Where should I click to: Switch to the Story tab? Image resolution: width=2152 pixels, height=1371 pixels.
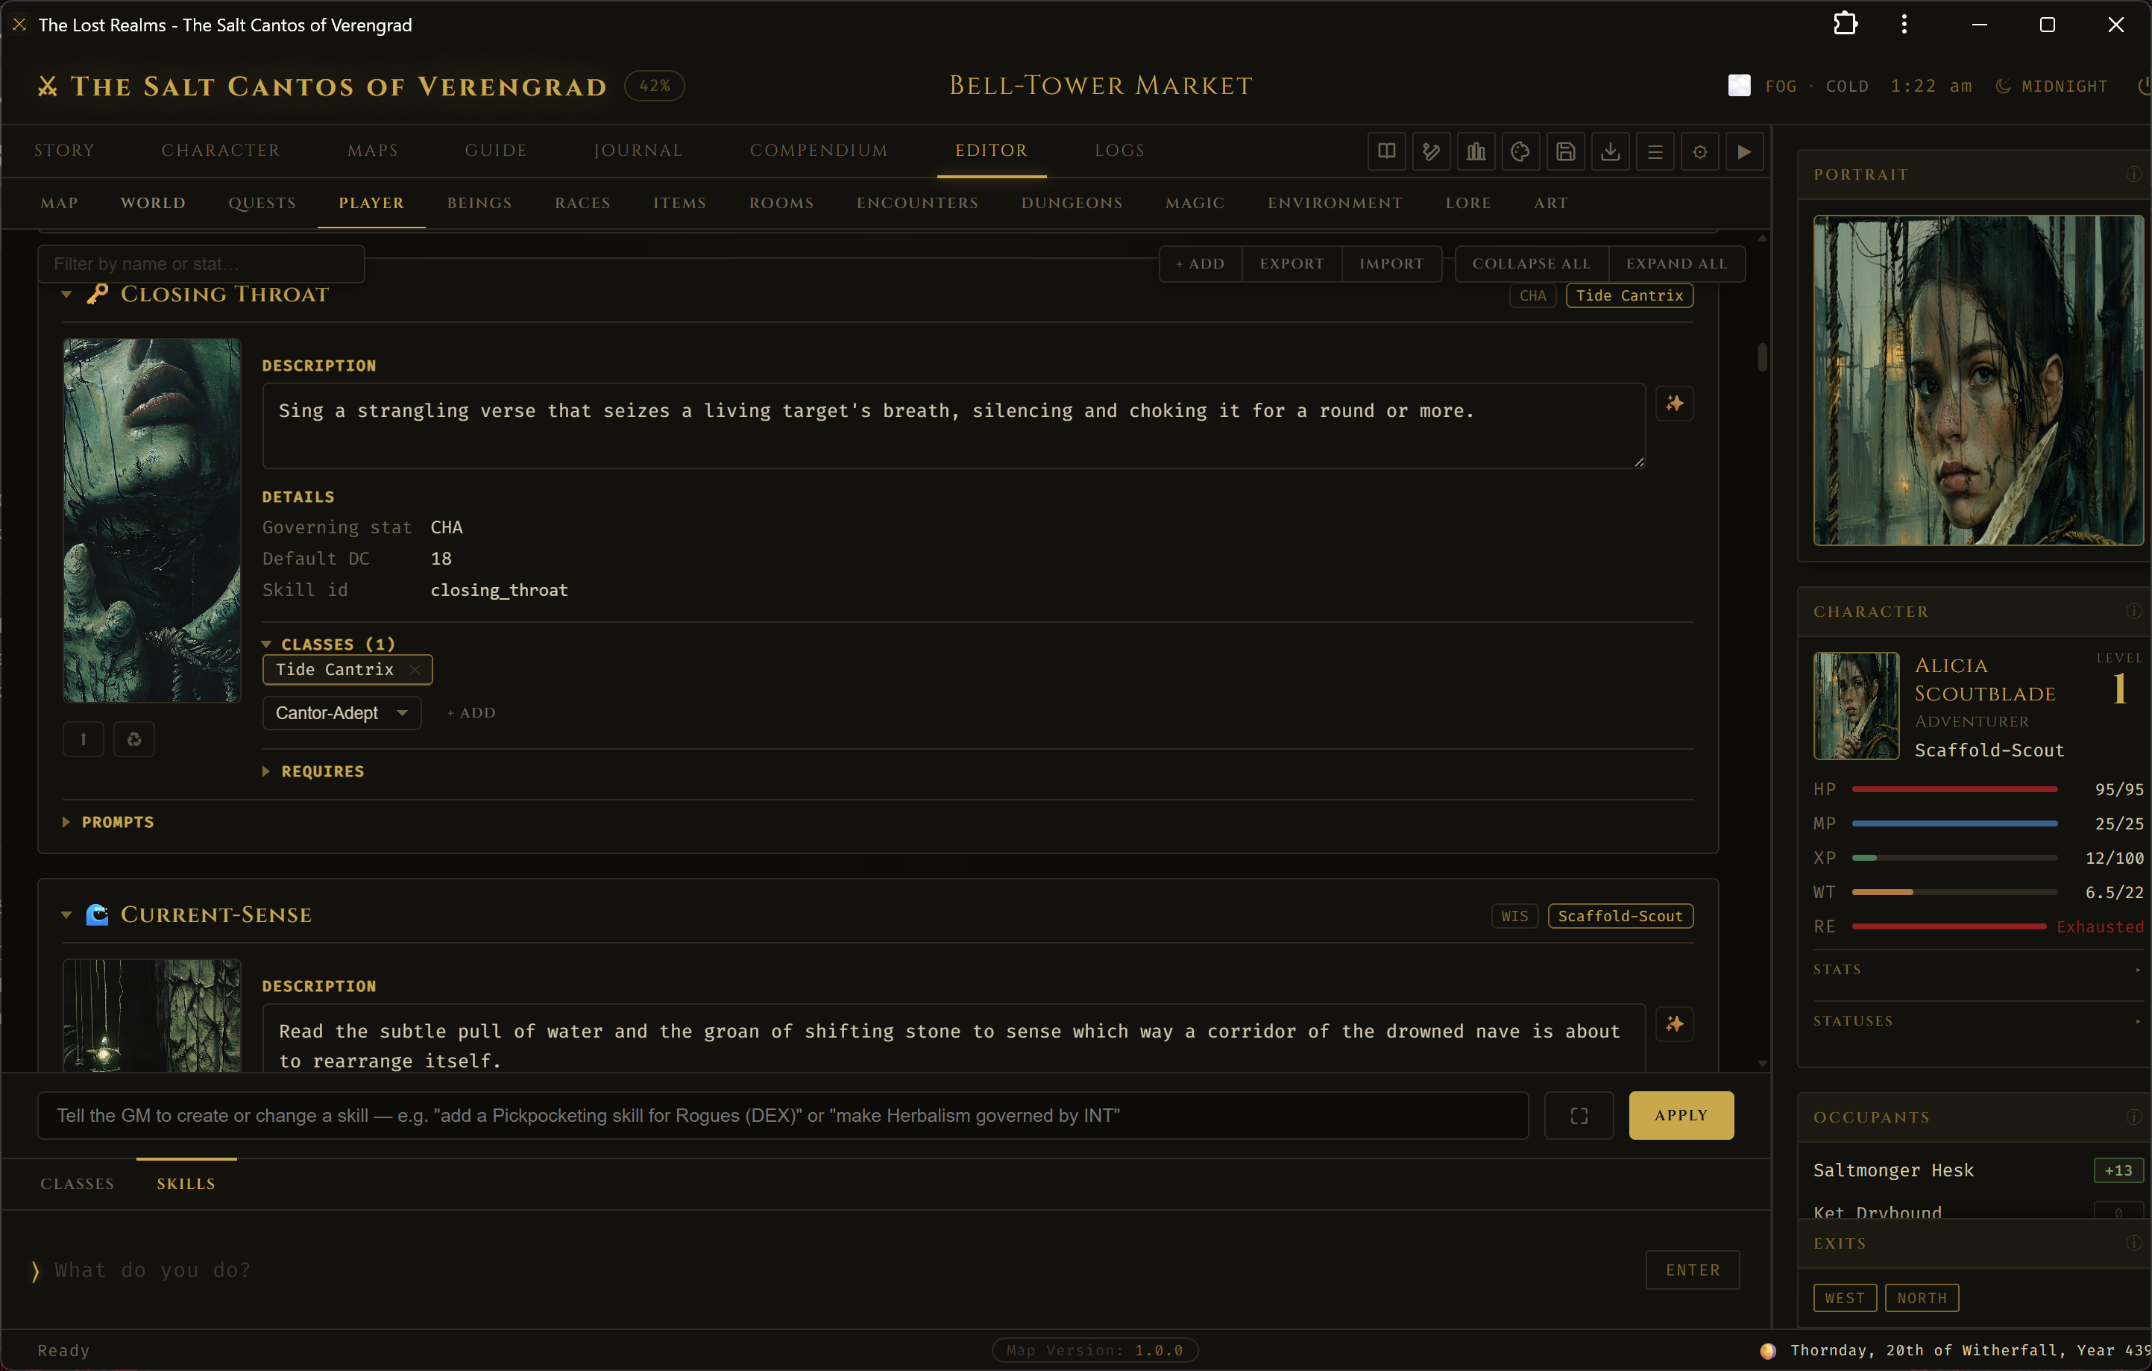click(x=64, y=151)
